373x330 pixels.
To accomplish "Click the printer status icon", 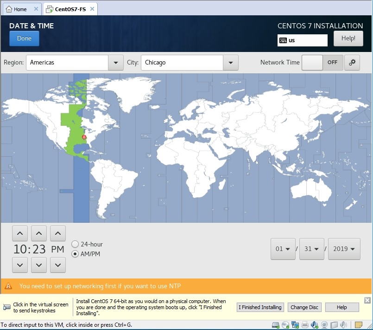I will (x=305, y=325).
